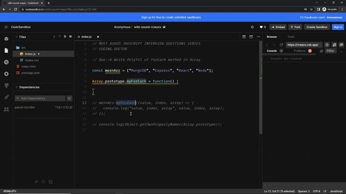Click the list icon next to Add Dependency
Viewport: 346px width, 194px height.
(70, 98)
